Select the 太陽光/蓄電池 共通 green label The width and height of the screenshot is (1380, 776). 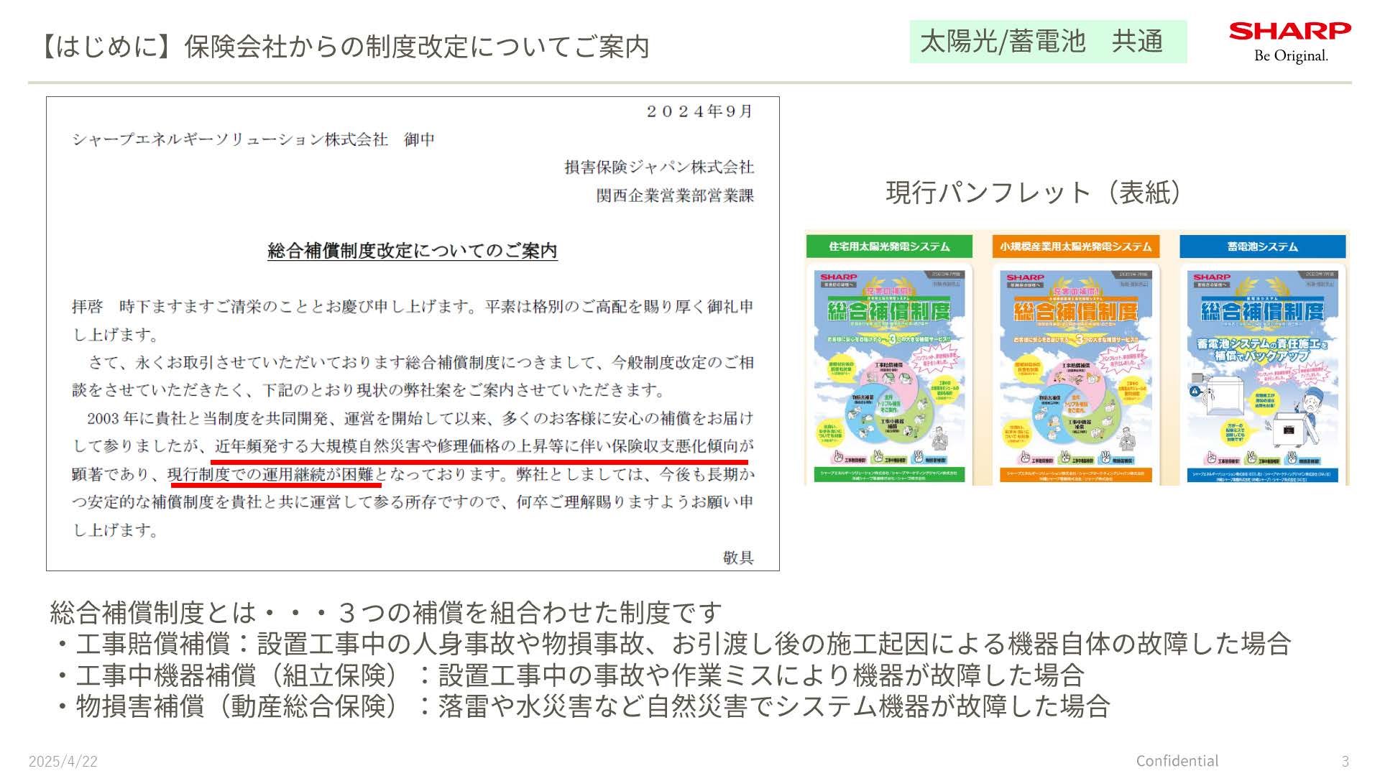point(1048,42)
